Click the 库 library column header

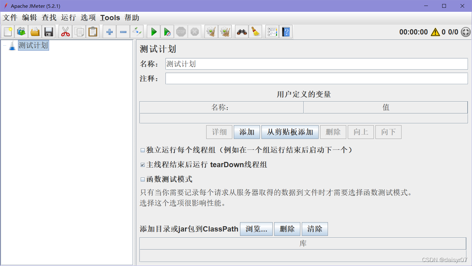[x=303, y=244]
